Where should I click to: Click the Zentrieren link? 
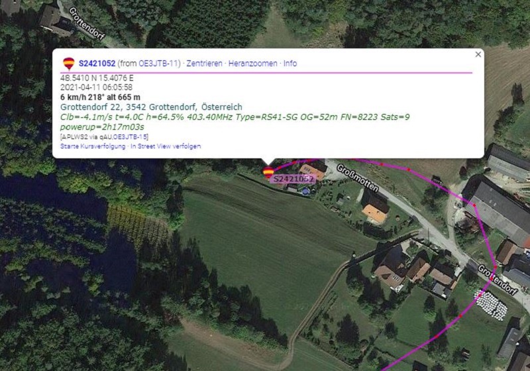[205, 63]
